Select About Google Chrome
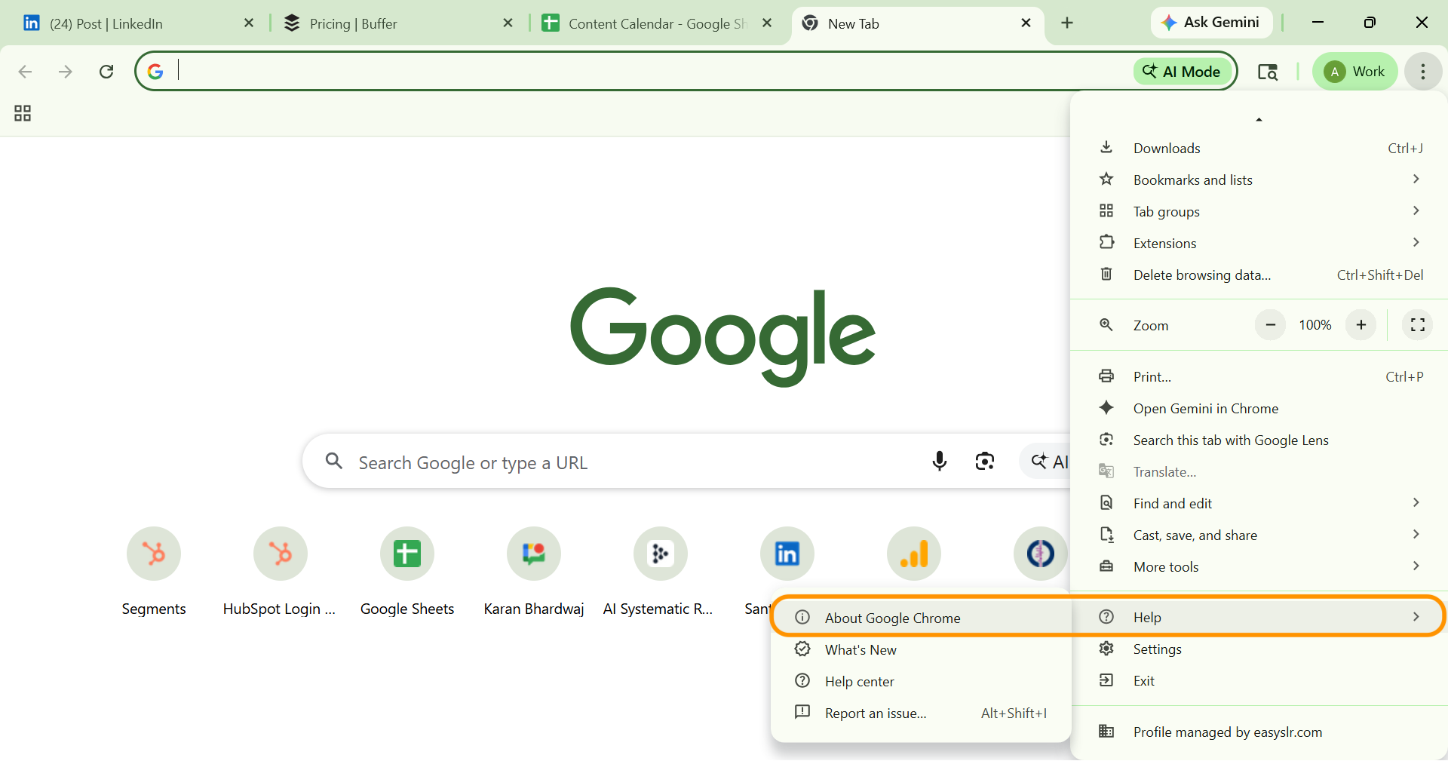This screenshot has height=761, width=1448. click(892, 618)
